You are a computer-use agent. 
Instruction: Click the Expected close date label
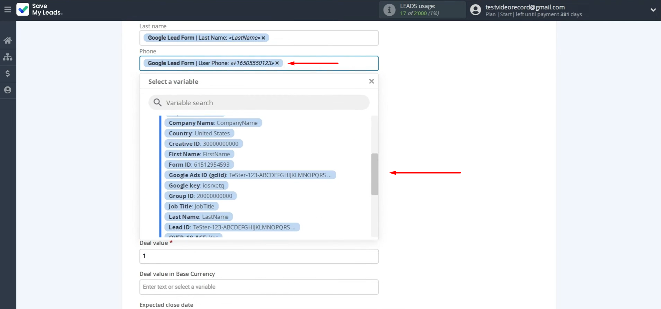166,305
